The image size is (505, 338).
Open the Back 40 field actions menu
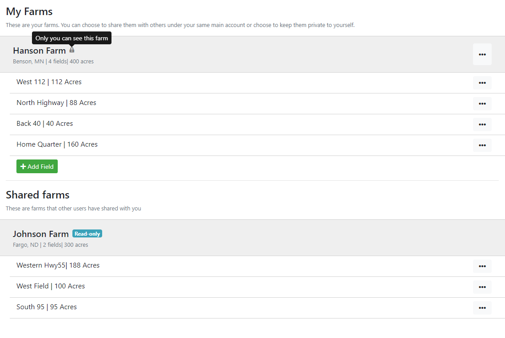(x=482, y=124)
